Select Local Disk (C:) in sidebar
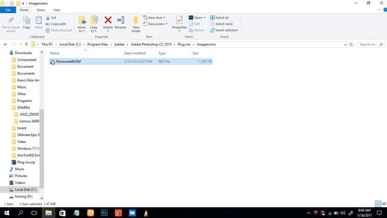387x218 pixels. (25, 190)
